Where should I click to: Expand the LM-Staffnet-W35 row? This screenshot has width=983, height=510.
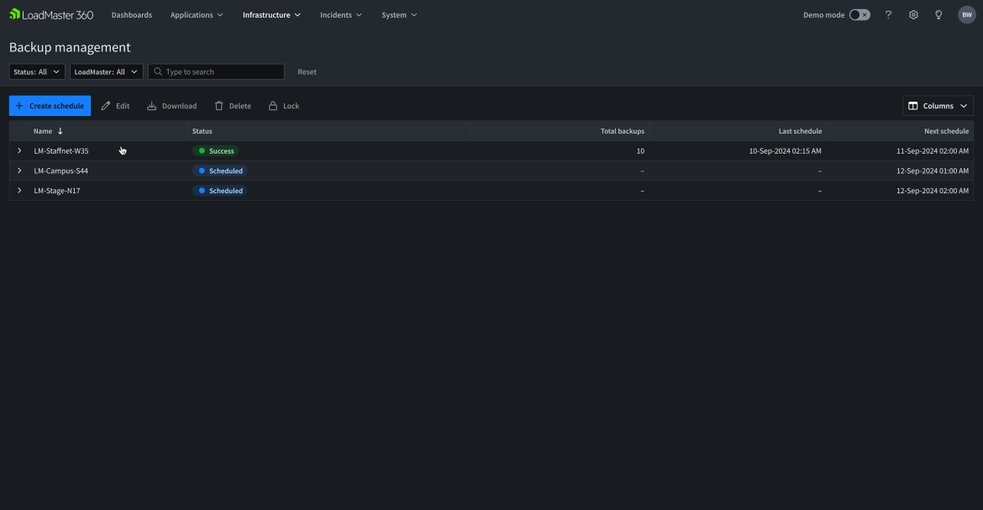(19, 151)
